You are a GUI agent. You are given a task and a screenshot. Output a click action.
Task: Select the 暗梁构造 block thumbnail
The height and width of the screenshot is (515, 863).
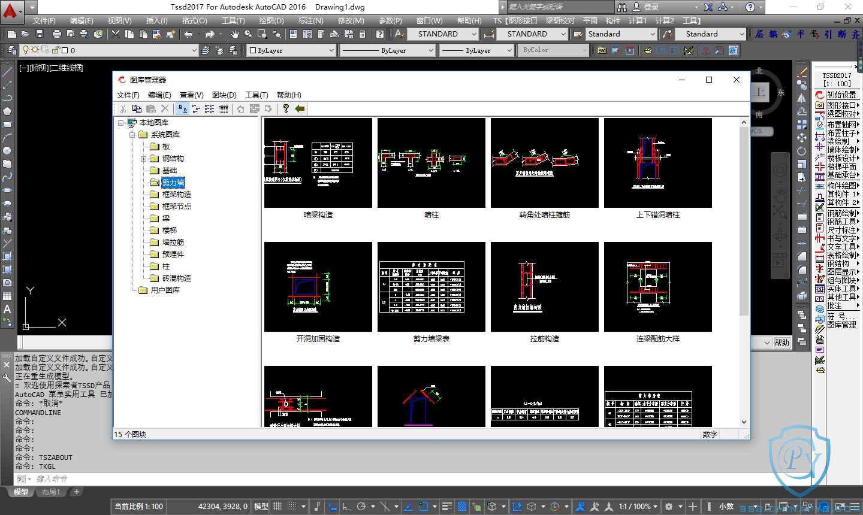click(318, 163)
